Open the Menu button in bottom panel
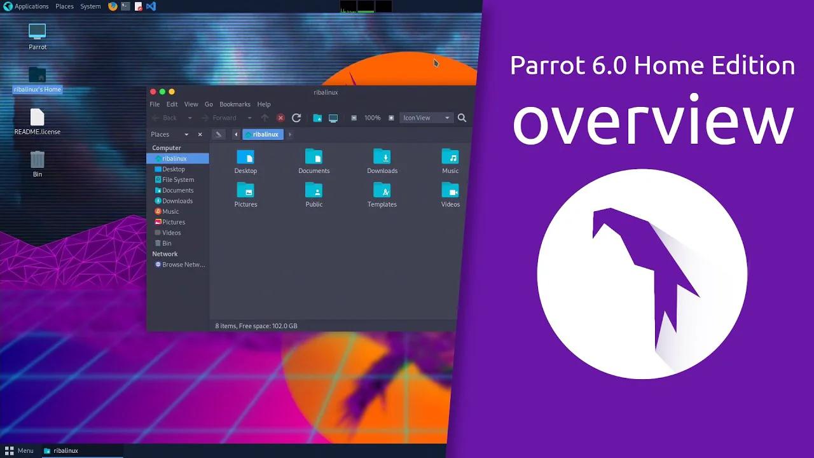The image size is (814, 458). pos(20,450)
